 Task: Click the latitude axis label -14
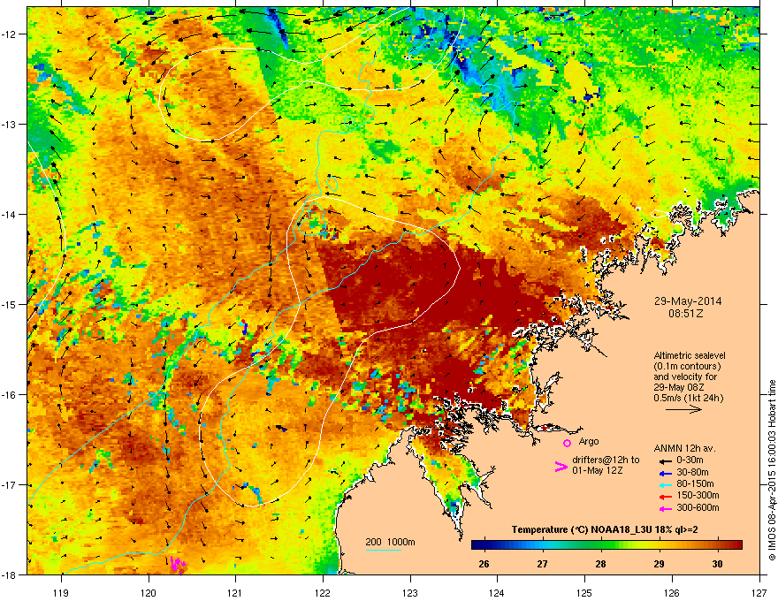pos(9,215)
